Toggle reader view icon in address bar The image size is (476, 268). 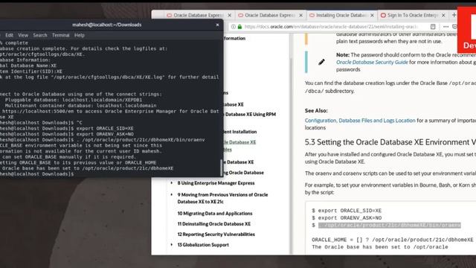(x=433, y=27)
